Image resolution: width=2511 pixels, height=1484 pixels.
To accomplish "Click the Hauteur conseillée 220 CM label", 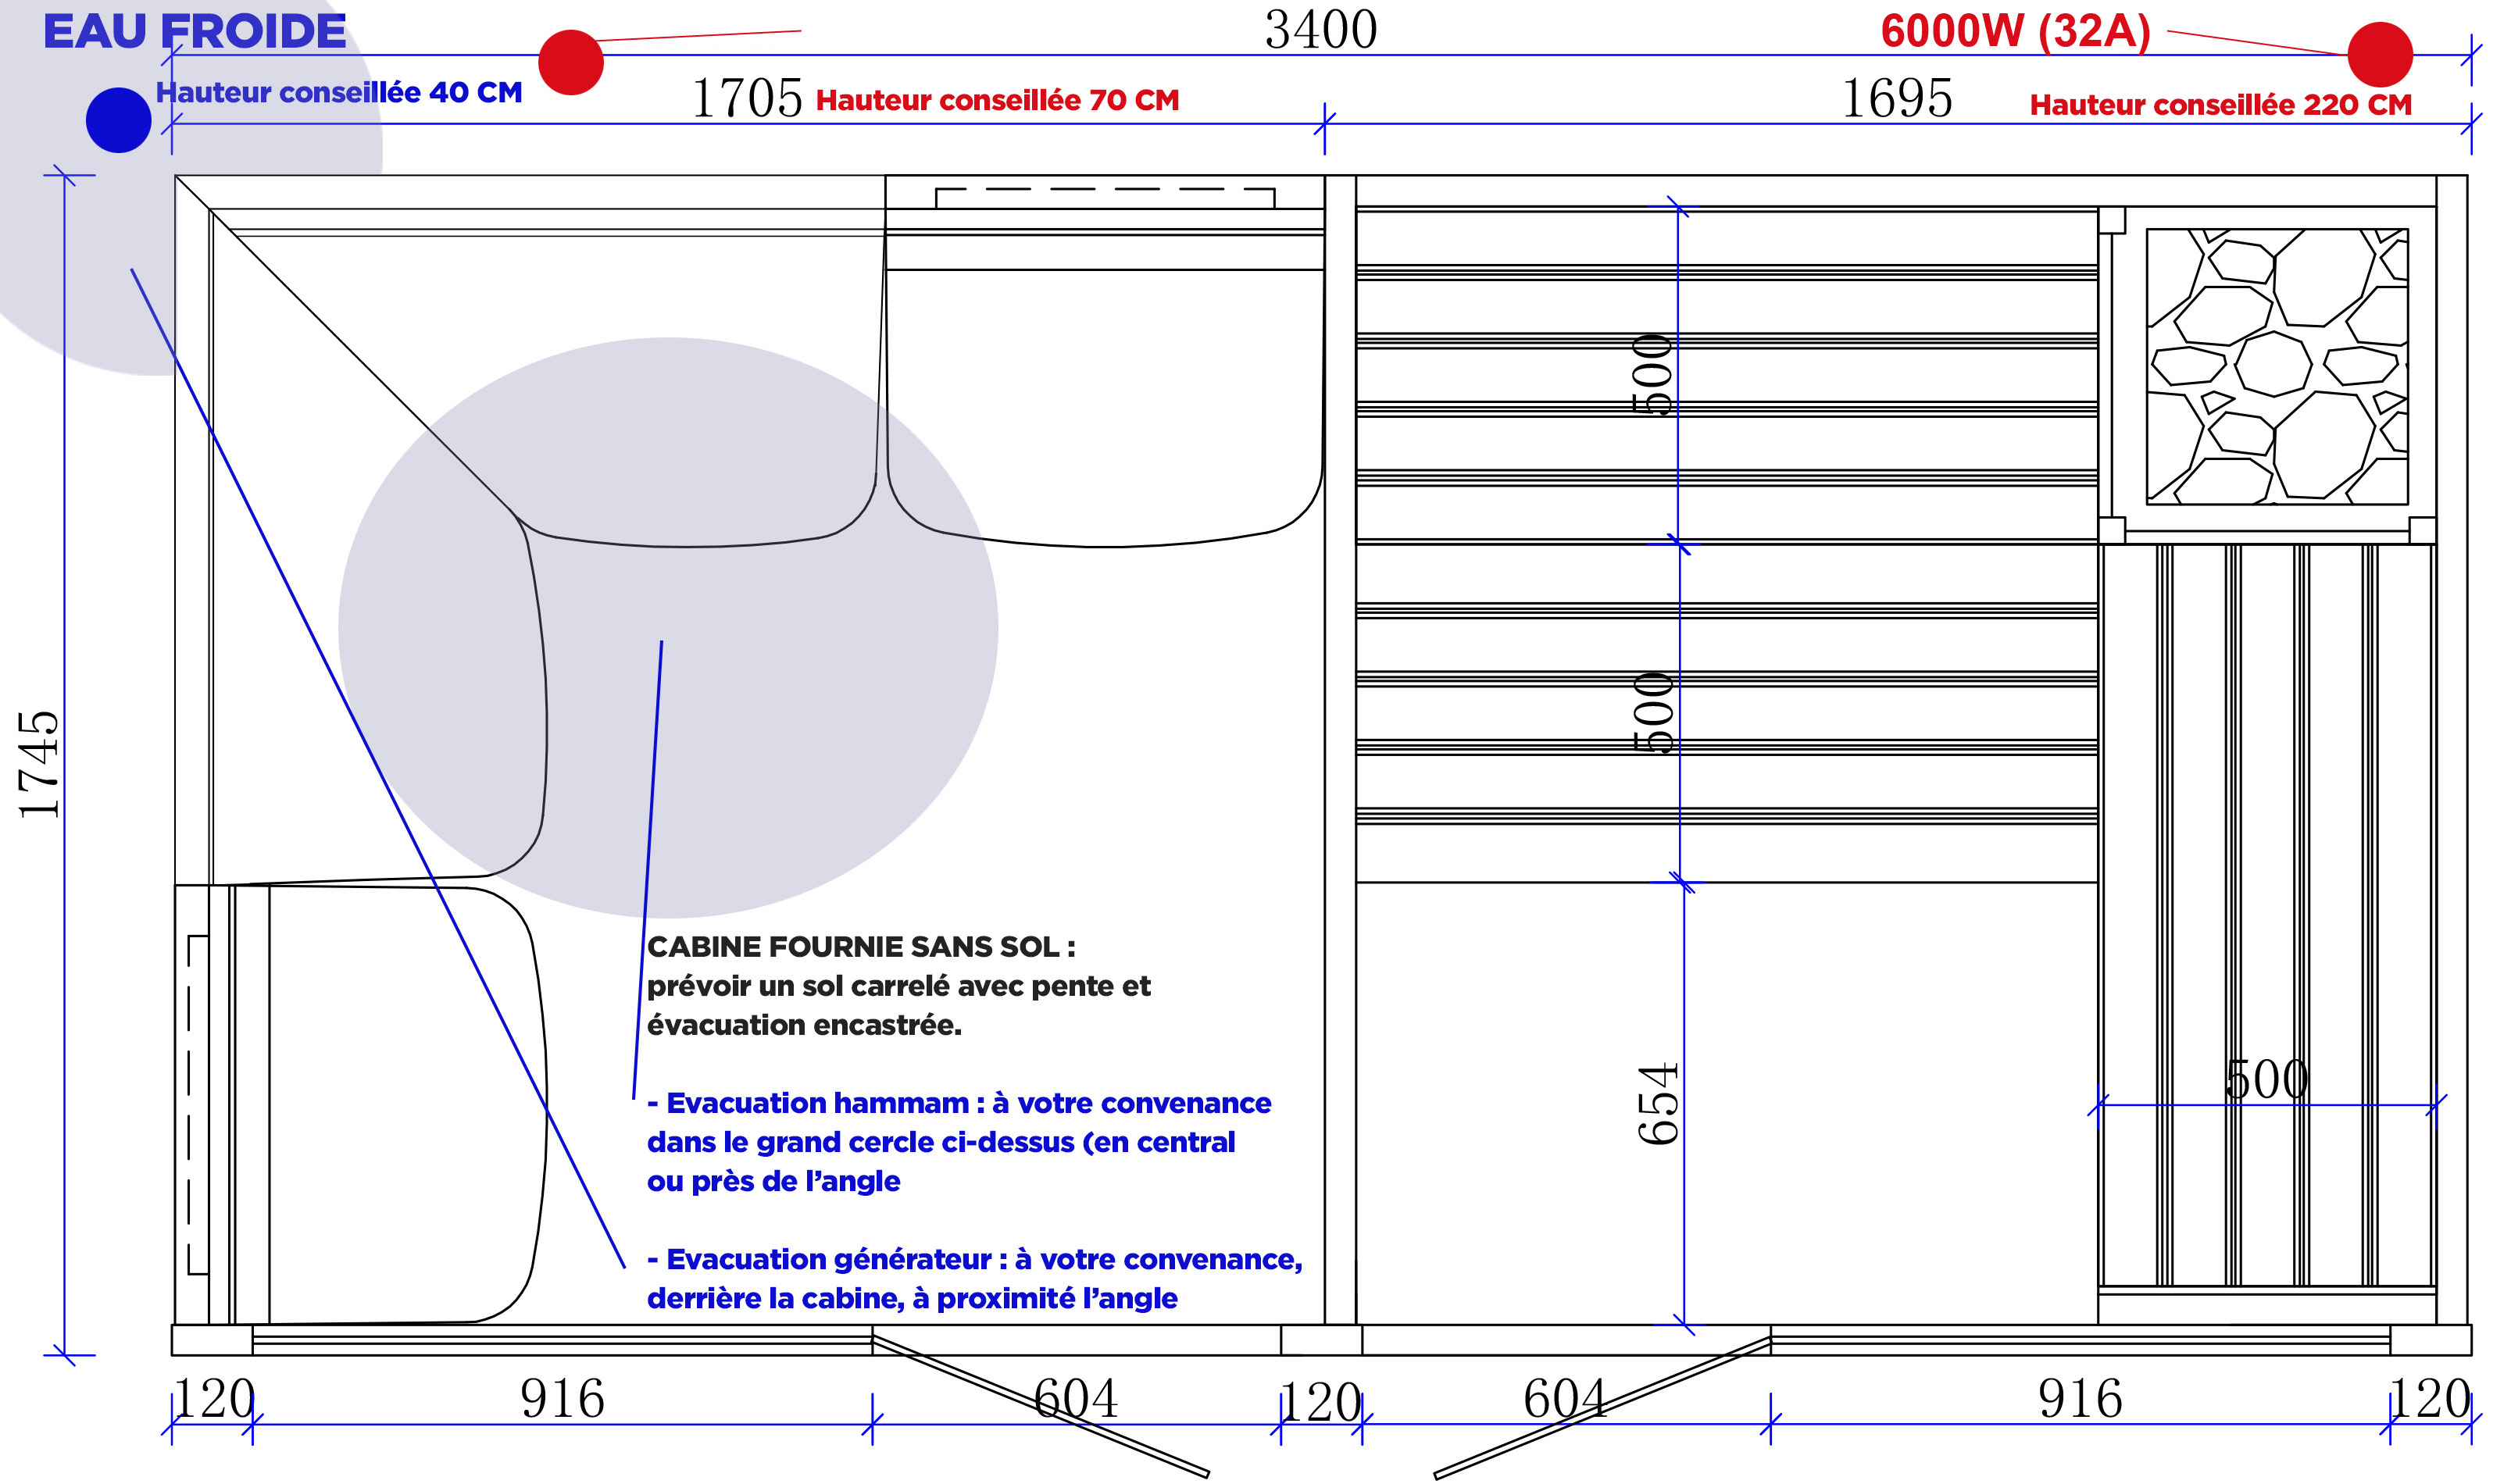I will 2220,104.
